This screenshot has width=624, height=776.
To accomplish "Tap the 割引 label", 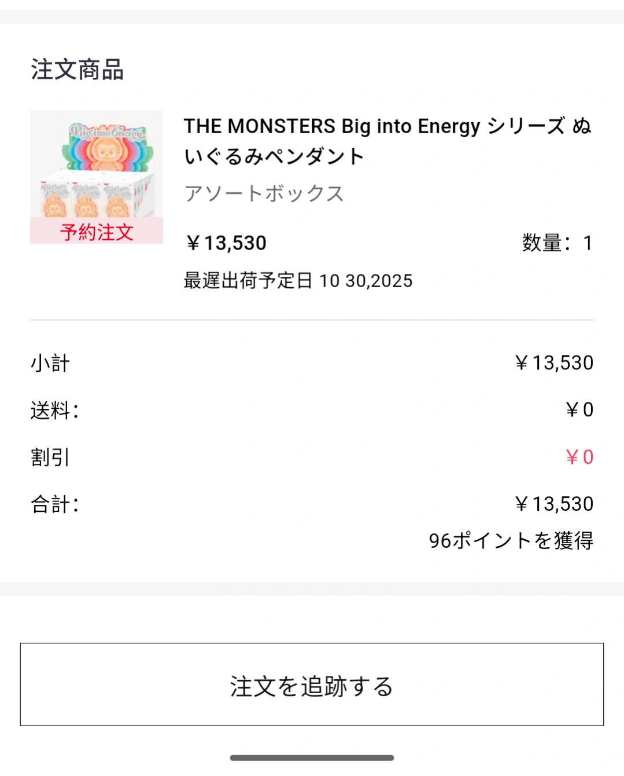I will tap(50, 457).
